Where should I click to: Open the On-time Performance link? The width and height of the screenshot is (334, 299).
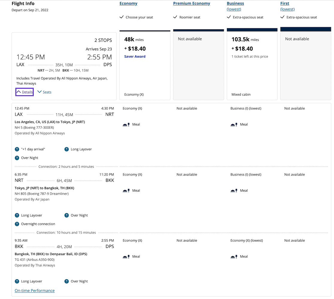point(35,291)
